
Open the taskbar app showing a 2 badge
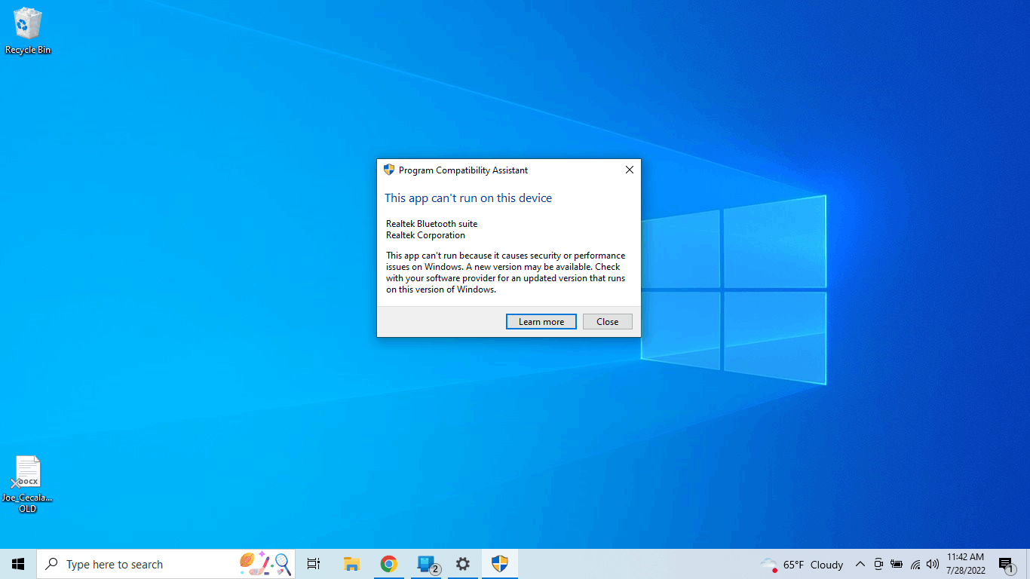pos(425,563)
